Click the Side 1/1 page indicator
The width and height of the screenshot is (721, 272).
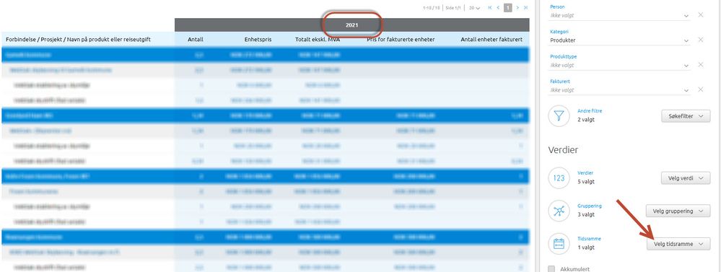click(453, 8)
